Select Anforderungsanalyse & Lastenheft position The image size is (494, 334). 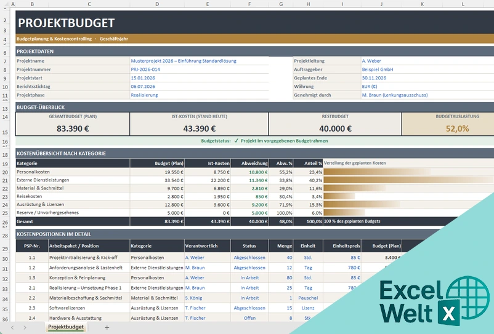point(89,268)
